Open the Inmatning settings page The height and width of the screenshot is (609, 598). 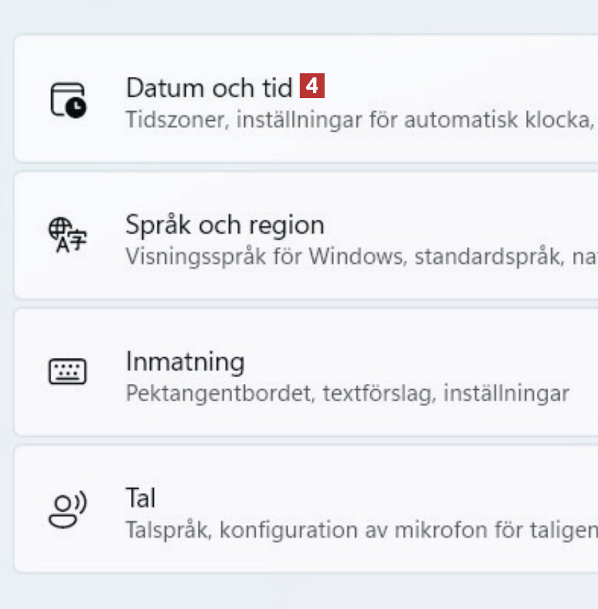coord(185,361)
